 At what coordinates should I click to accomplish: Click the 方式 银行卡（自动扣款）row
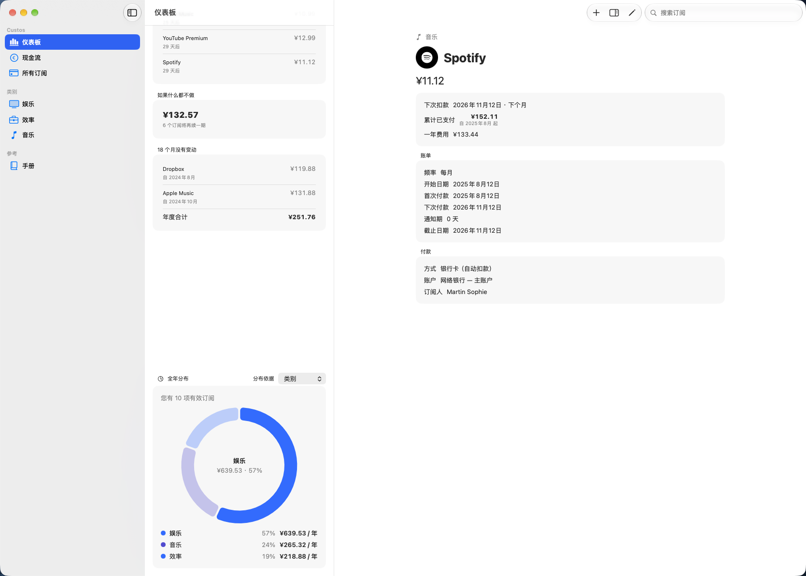pyautogui.click(x=458, y=268)
